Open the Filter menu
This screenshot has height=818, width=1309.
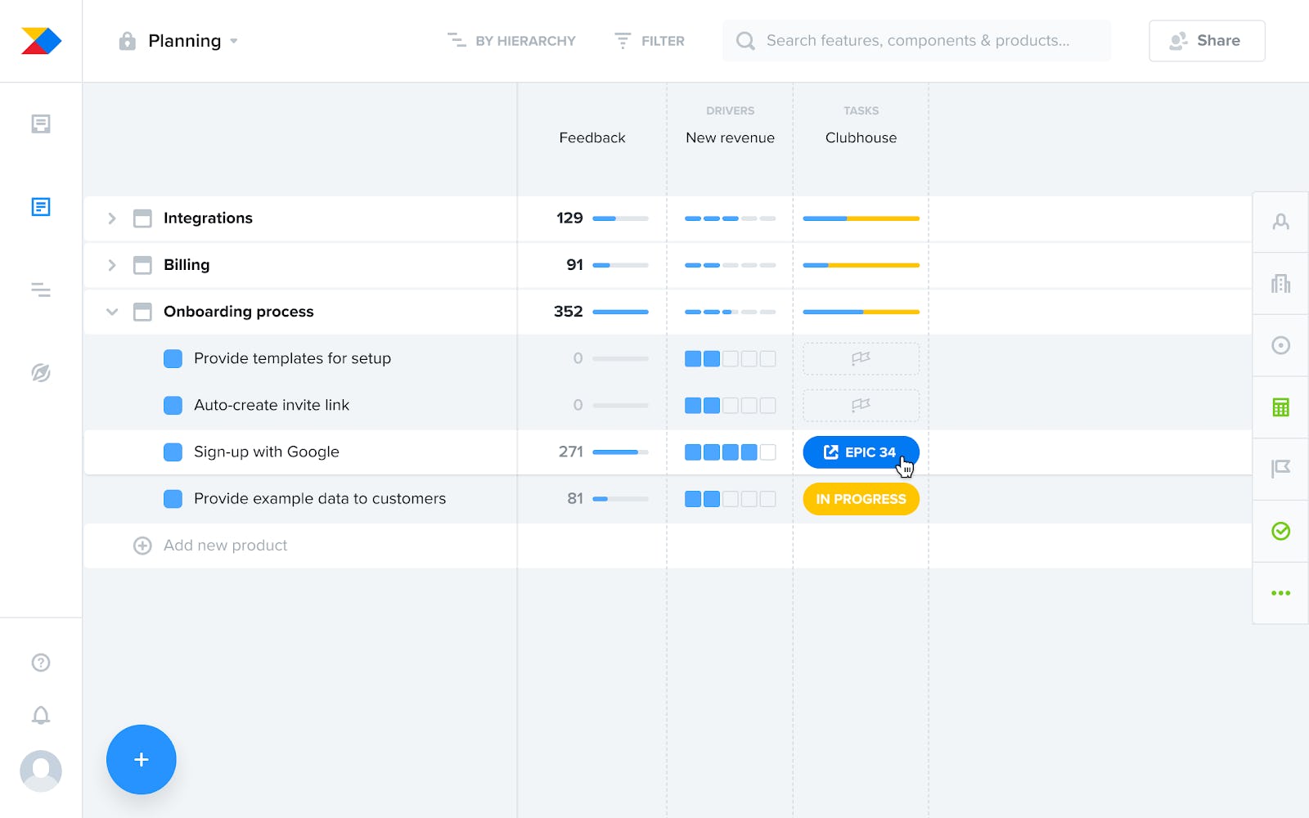[x=650, y=41]
